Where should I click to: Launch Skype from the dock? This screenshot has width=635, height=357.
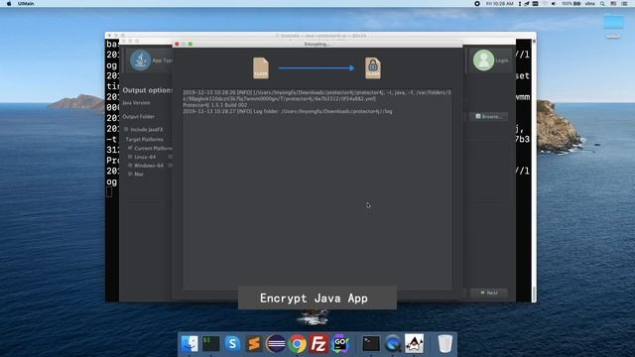coord(232,344)
